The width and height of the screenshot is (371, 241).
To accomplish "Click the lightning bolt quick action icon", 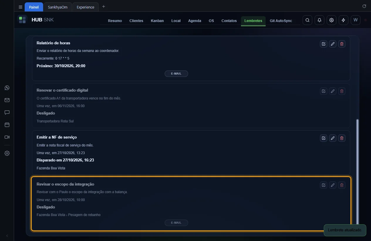I will click(343, 20).
